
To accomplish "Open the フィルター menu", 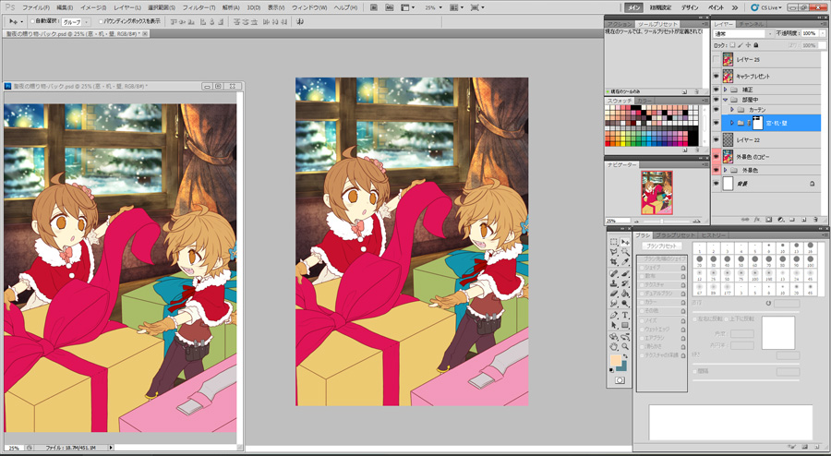I will pos(199,8).
